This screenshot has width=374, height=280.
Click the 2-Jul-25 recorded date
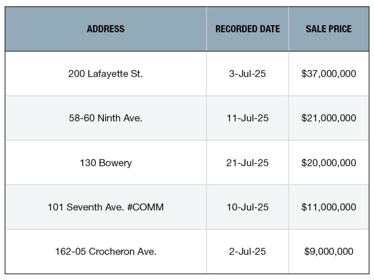[247, 251]
